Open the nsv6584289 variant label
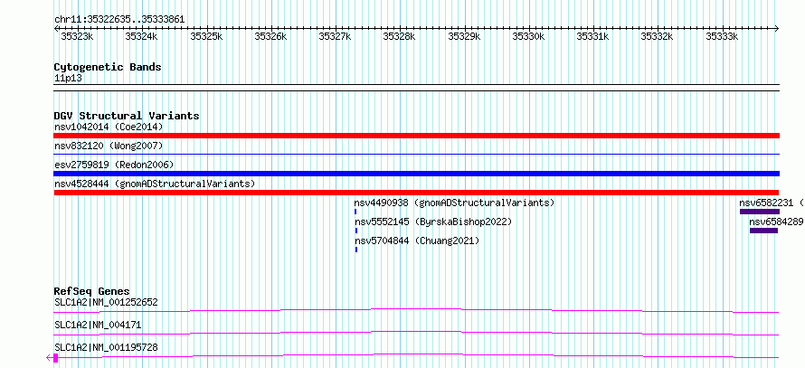805x368 pixels. tap(776, 222)
